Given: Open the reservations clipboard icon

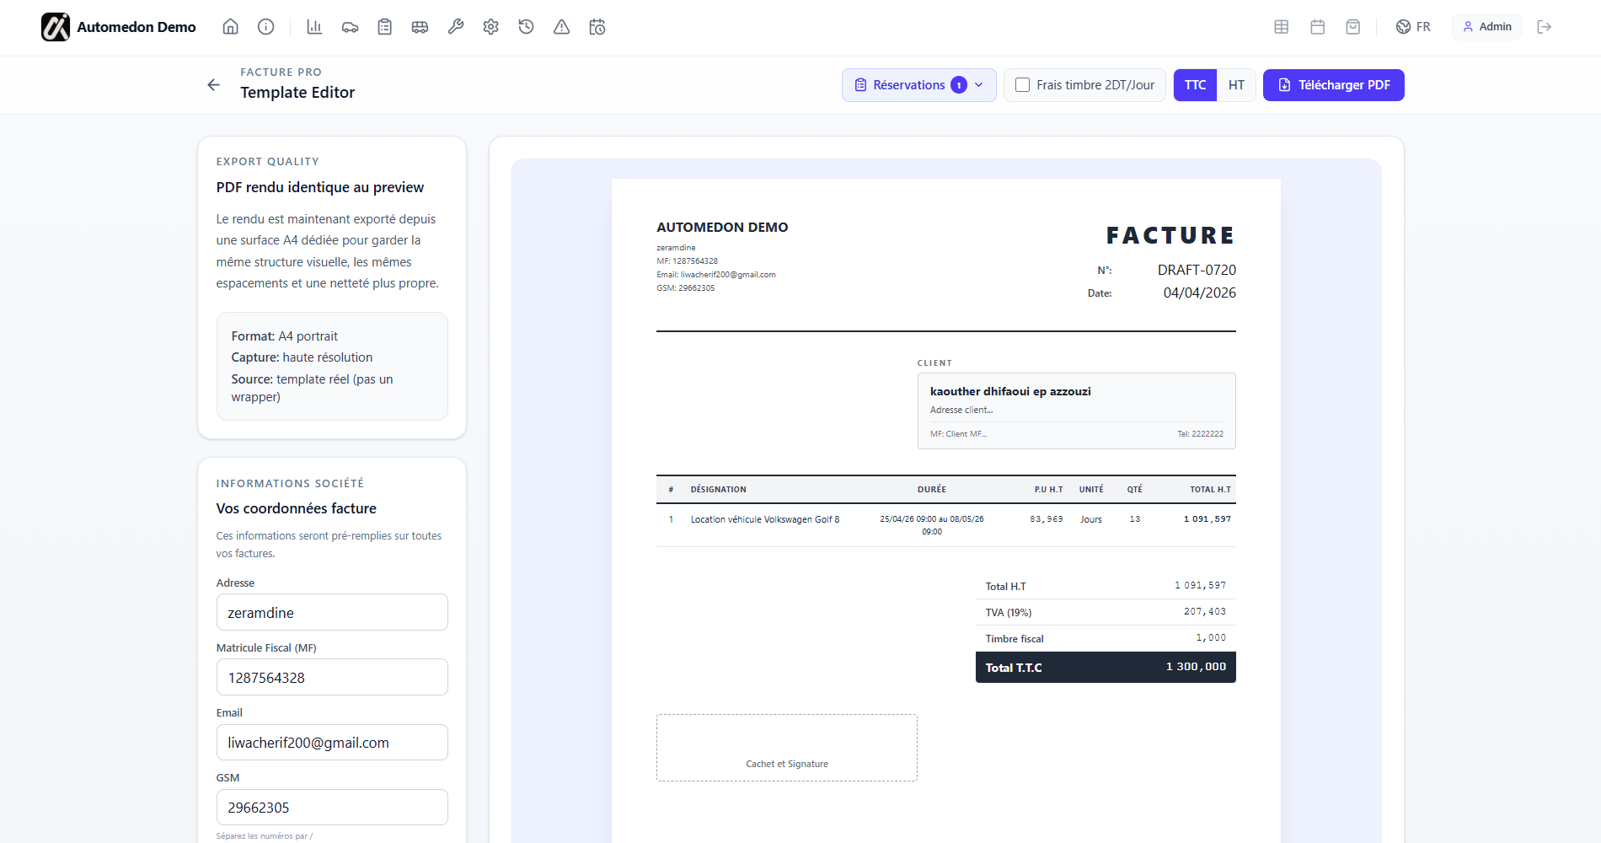Looking at the screenshot, I should click(384, 26).
